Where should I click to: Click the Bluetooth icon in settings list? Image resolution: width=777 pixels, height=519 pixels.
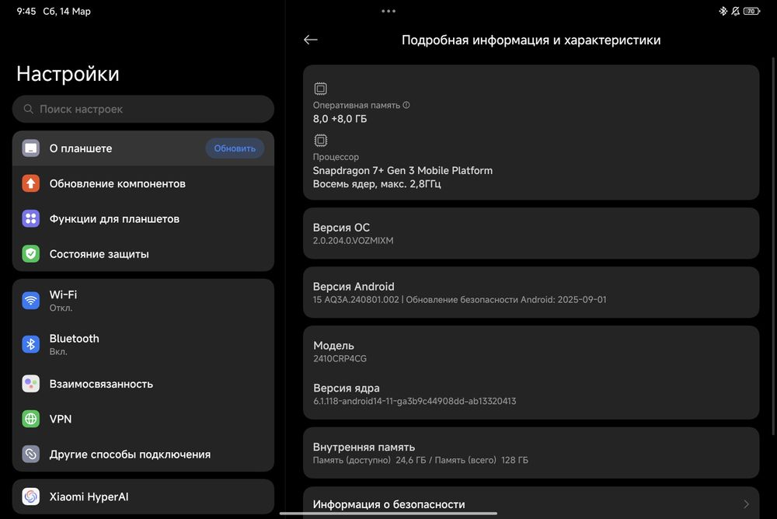click(31, 344)
